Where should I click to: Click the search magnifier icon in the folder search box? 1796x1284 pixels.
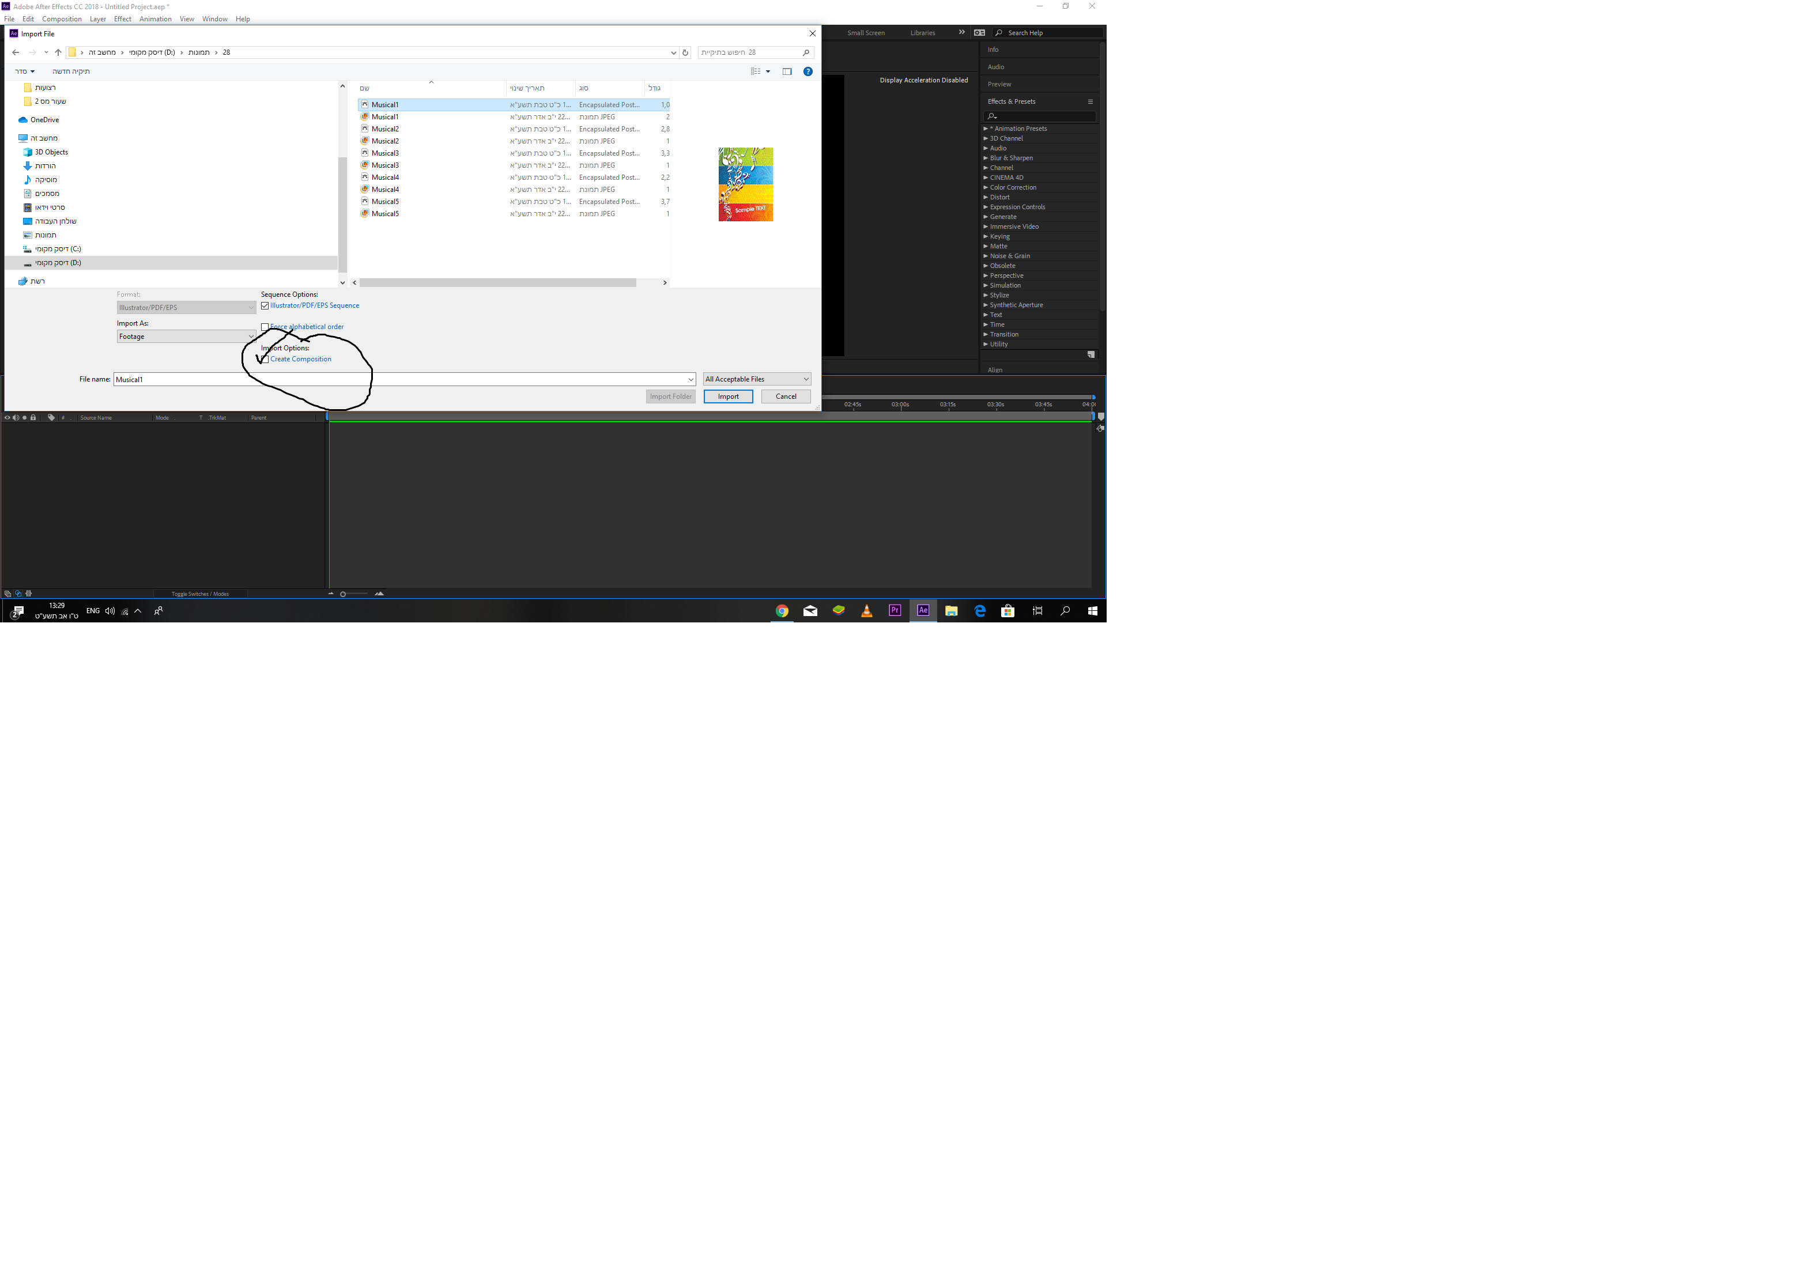pos(806,52)
